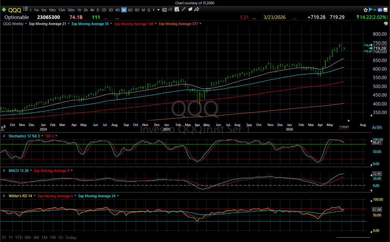Click the add-note/template icon with plus
The height and width of the screenshot is (242, 390).
(176, 10)
